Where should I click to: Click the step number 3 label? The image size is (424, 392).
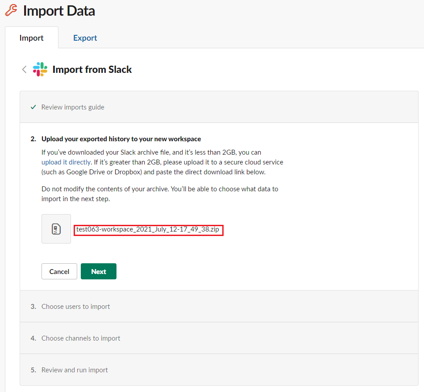[x=33, y=307]
